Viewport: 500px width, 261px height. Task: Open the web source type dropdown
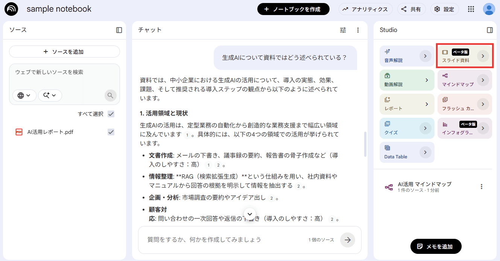click(x=24, y=96)
